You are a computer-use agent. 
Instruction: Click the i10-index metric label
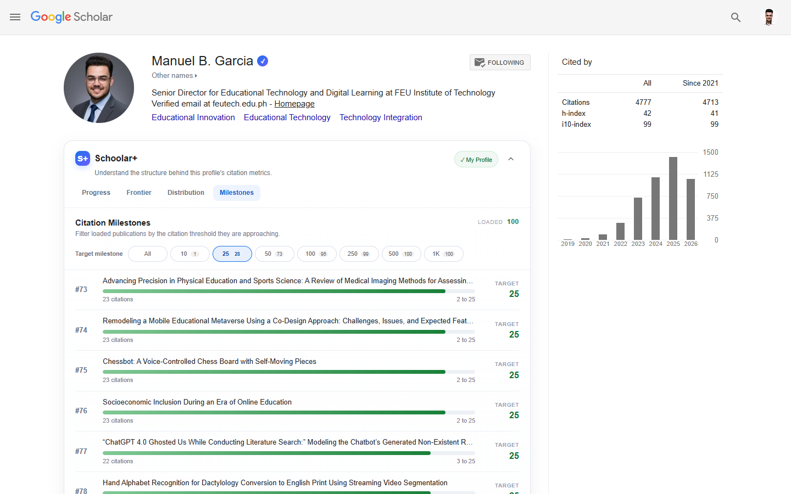[x=576, y=125]
